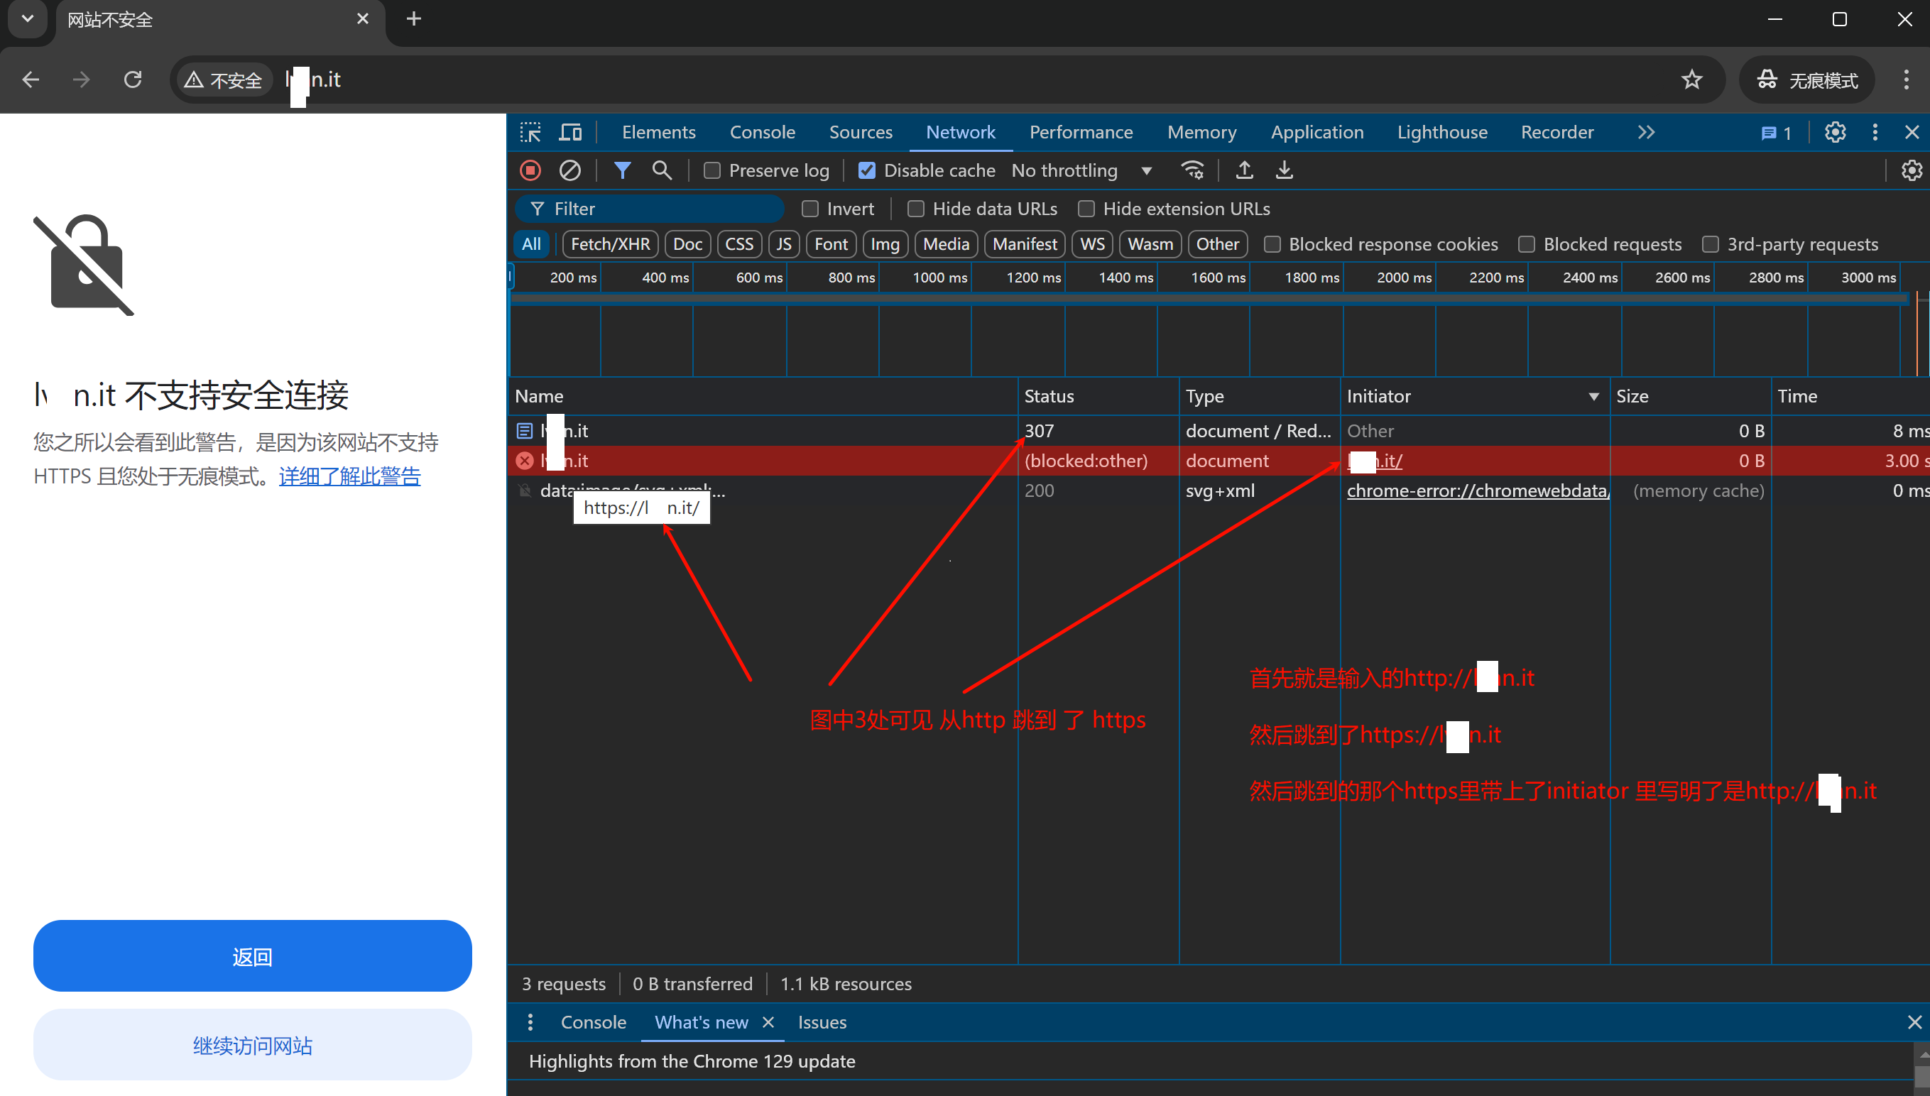The height and width of the screenshot is (1096, 1930).
Task: Clear the network log
Action: 570,171
